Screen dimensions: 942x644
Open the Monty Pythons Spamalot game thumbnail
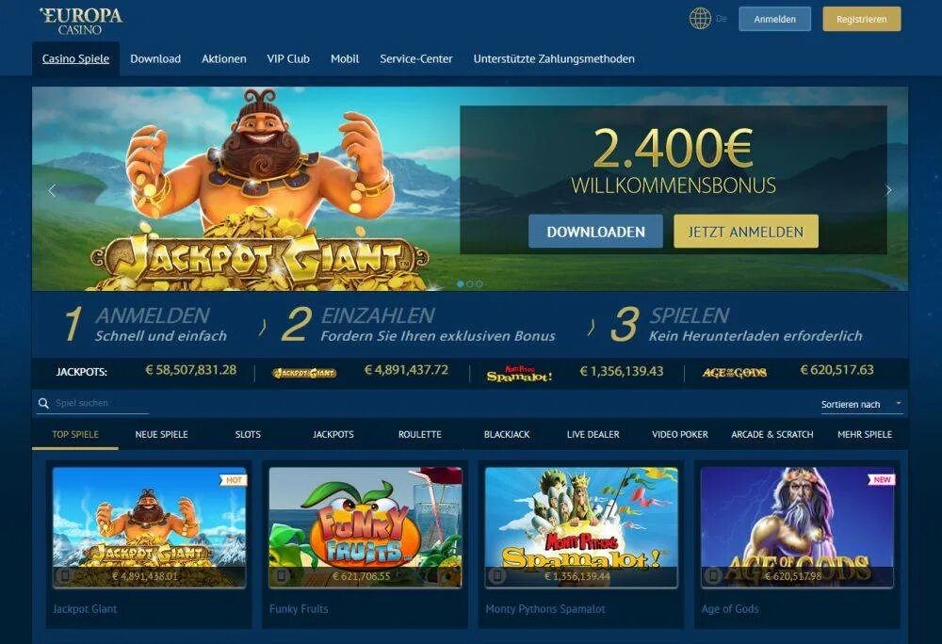(x=581, y=527)
